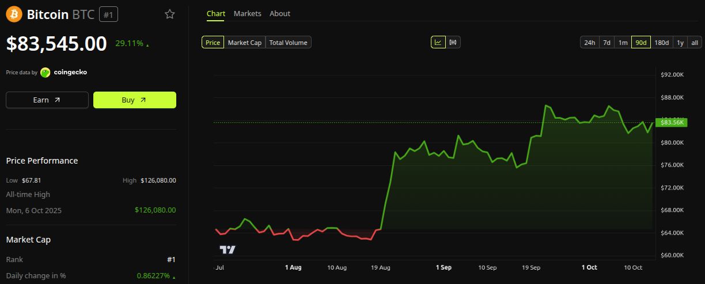Switch to candlestick chart view icon
705x284 pixels.
click(x=453, y=42)
